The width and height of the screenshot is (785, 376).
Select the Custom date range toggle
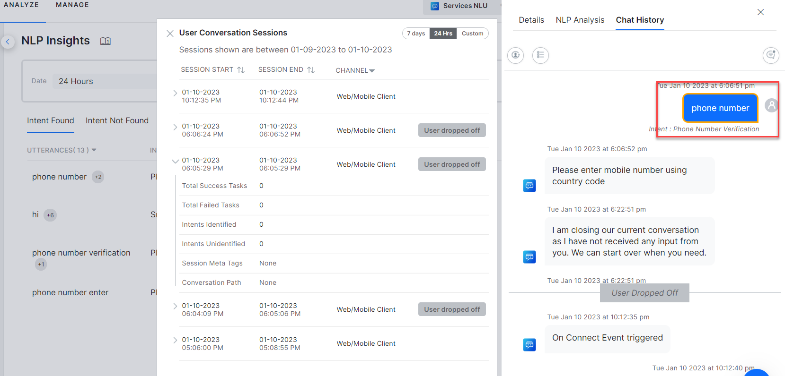[472, 34]
